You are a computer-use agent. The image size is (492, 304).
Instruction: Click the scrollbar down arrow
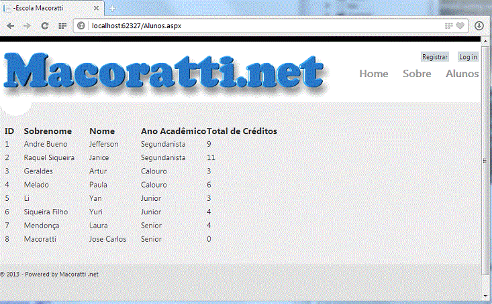(485, 296)
